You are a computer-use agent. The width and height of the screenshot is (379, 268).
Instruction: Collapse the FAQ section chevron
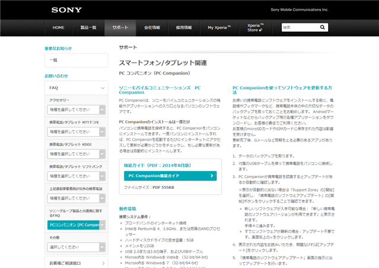click(x=102, y=88)
